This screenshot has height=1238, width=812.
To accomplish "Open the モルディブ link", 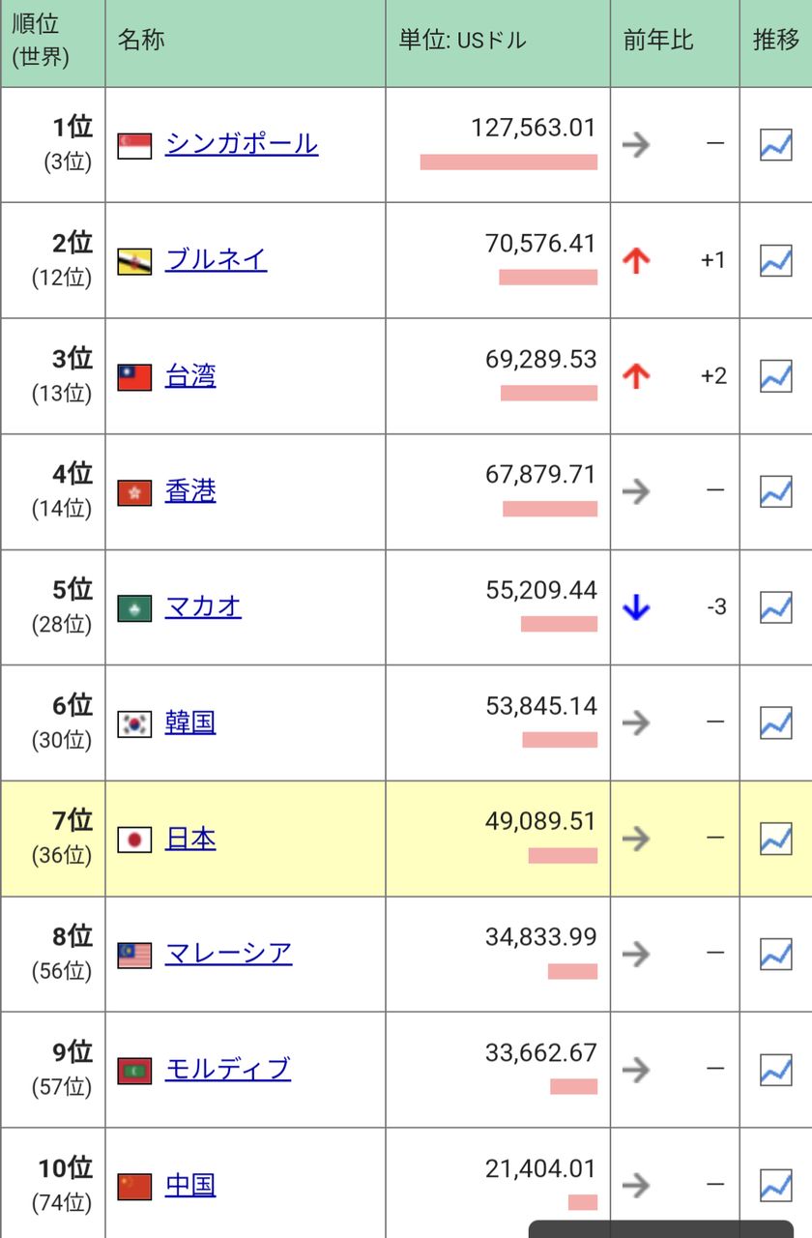I will tap(228, 1069).
